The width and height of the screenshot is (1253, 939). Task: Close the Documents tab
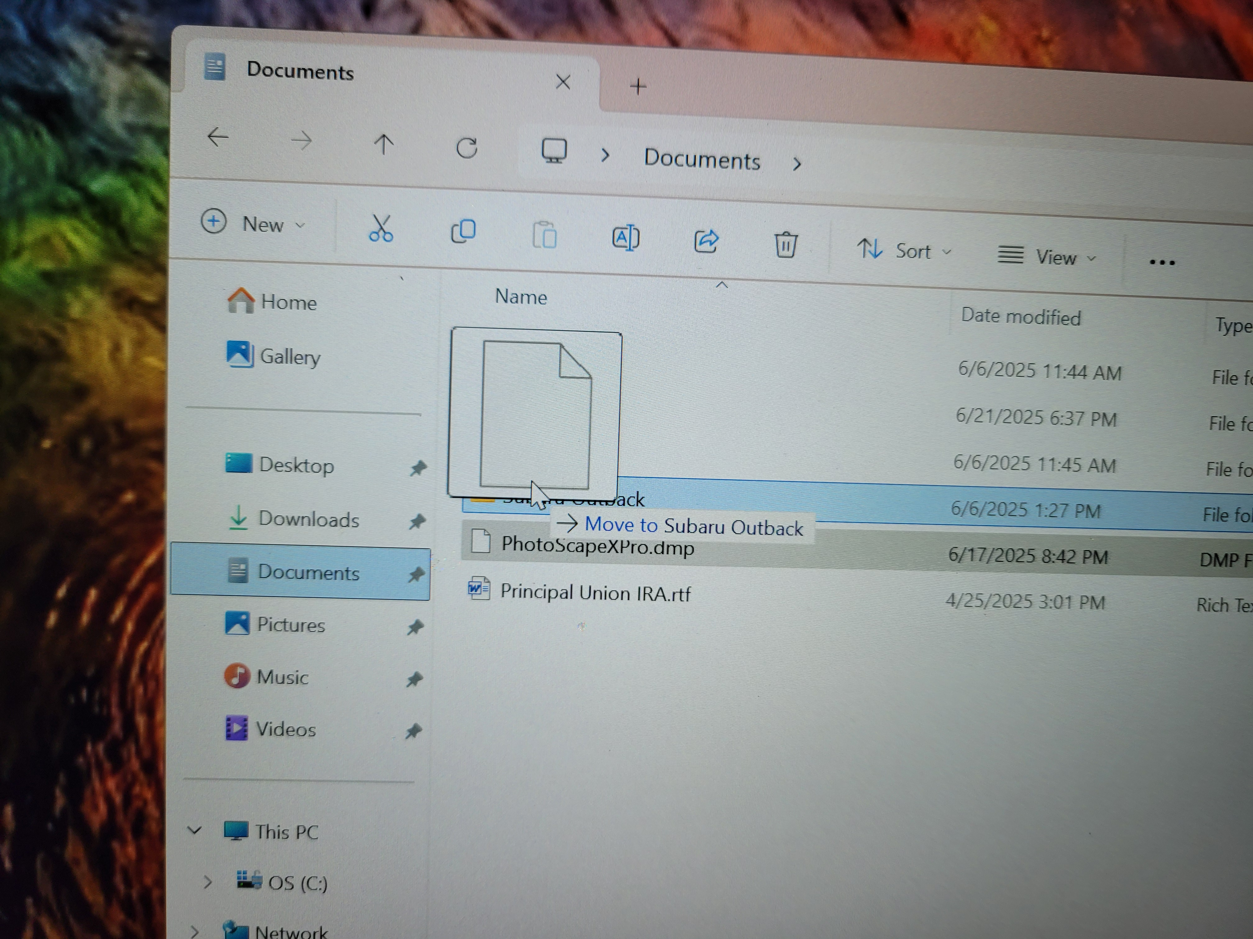tap(562, 82)
